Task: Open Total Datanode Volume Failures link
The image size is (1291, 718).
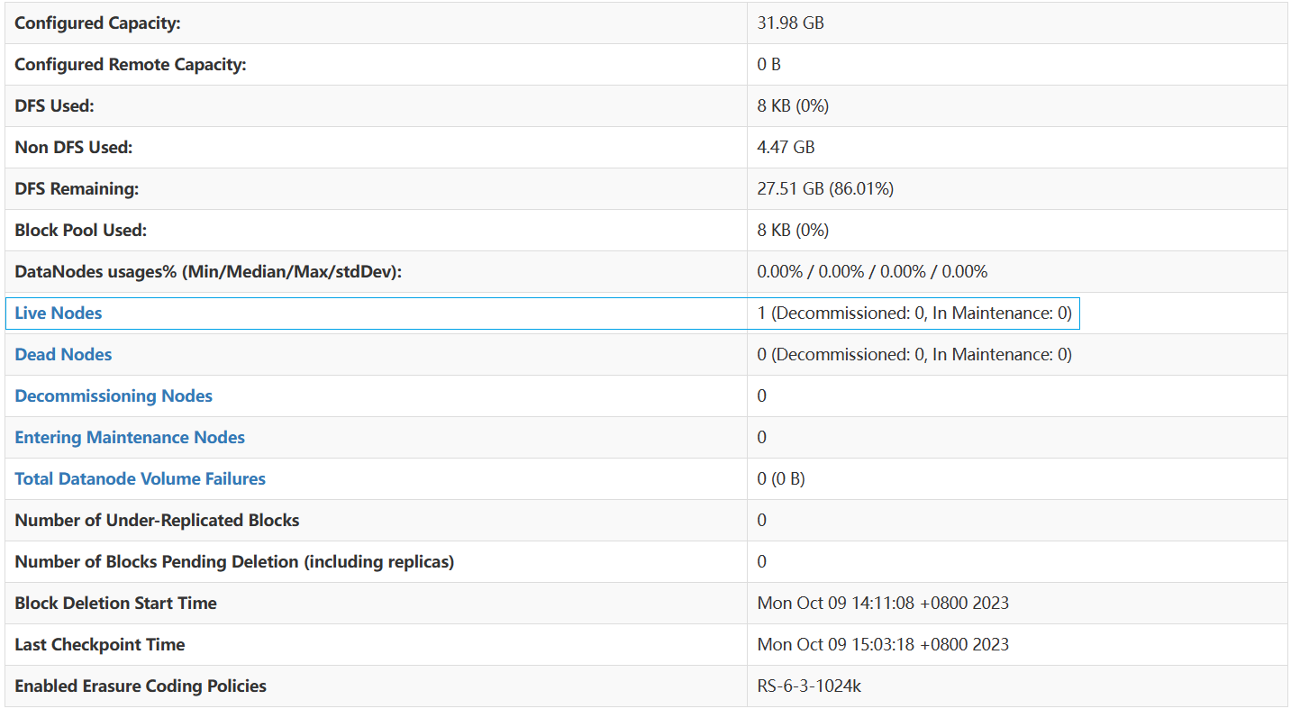Action: [141, 479]
